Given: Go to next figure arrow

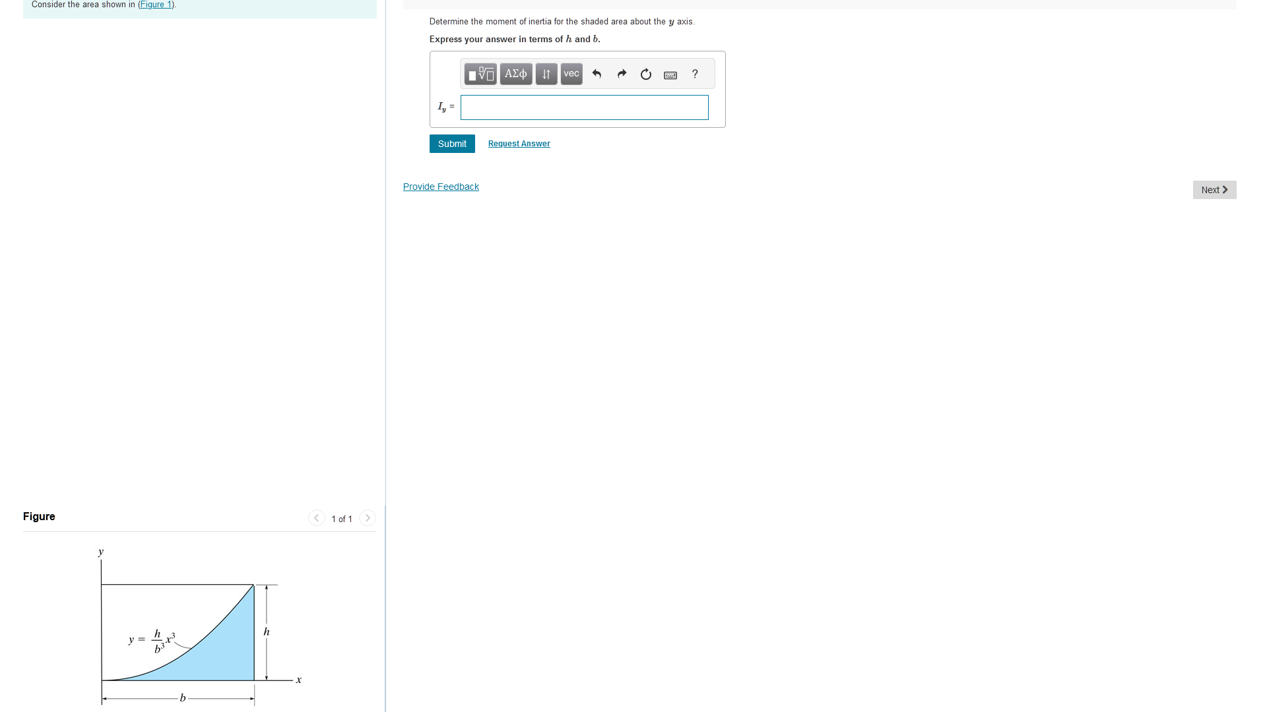Looking at the screenshot, I should tap(368, 518).
